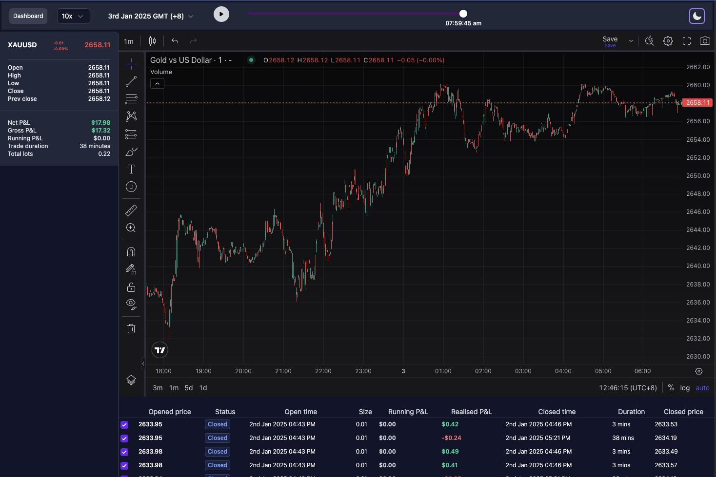The height and width of the screenshot is (477, 716).
Task: Enter fullscreen chart mode
Action: click(x=687, y=41)
